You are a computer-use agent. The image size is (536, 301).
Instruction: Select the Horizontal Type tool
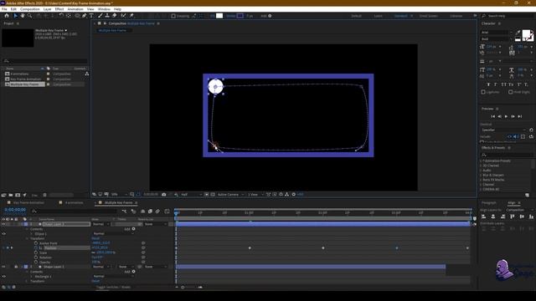coord(91,16)
